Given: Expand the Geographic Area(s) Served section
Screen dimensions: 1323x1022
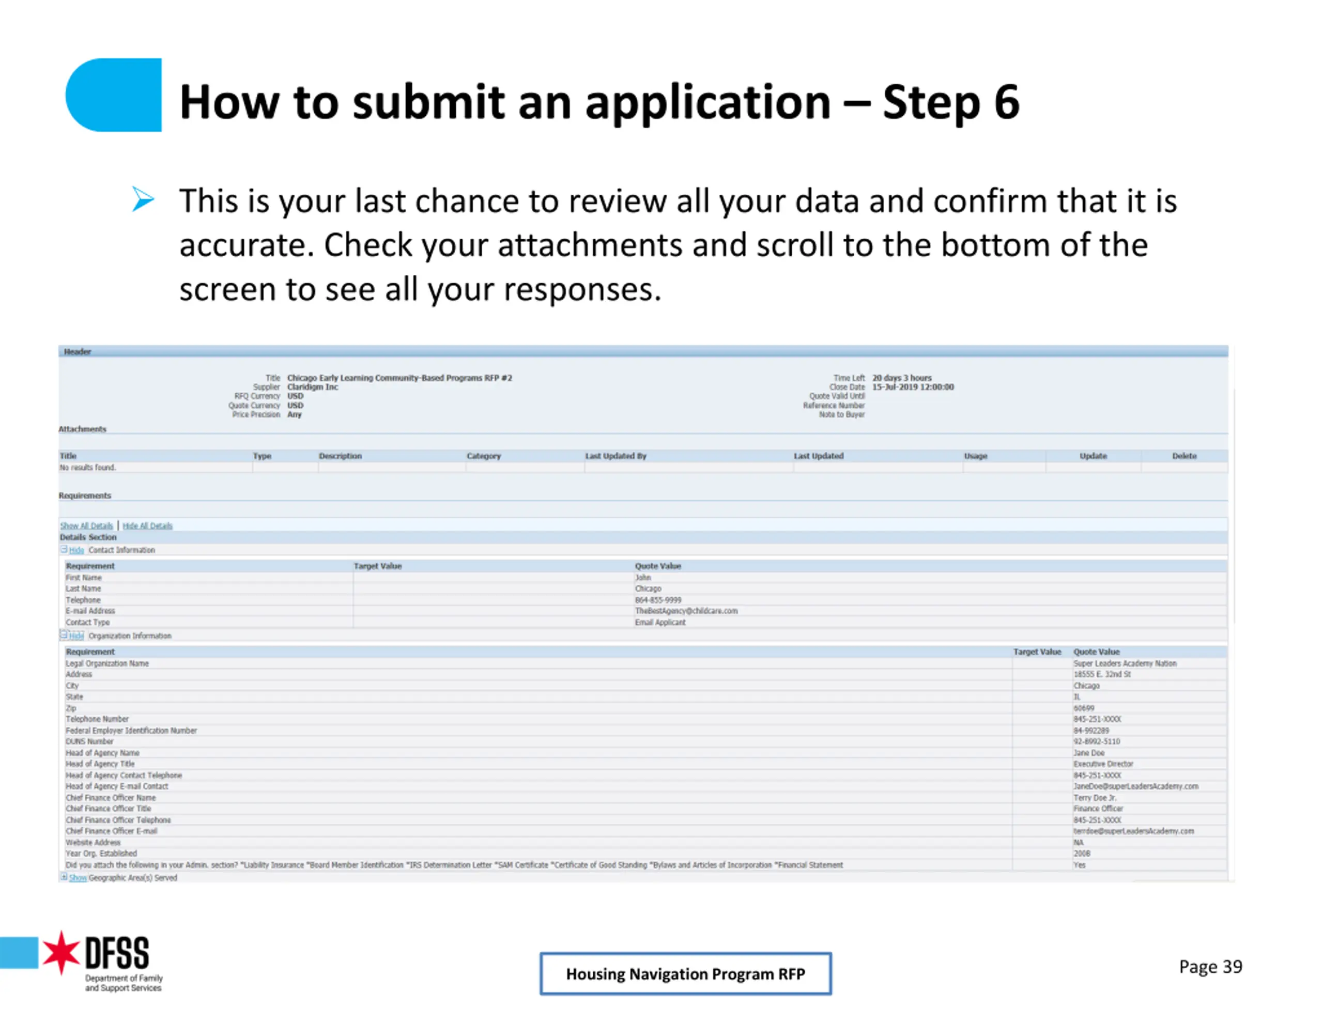Looking at the screenshot, I should [x=78, y=877].
